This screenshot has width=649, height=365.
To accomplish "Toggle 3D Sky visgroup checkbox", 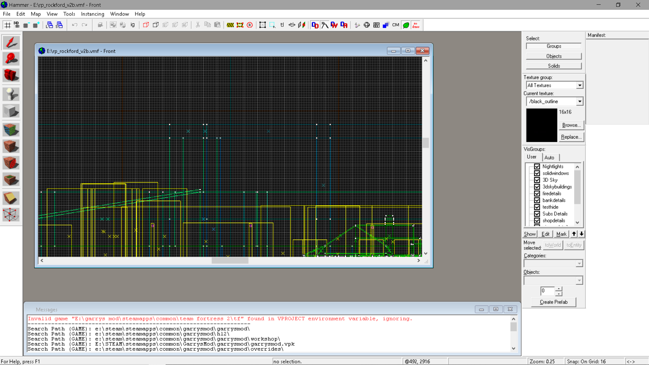I will [537, 180].
